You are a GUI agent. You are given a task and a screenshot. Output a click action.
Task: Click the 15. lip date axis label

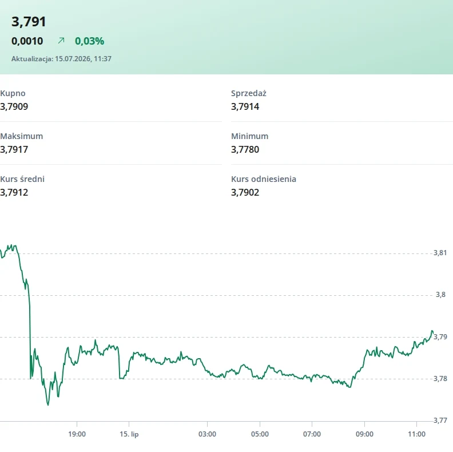[x=129, y=434]
